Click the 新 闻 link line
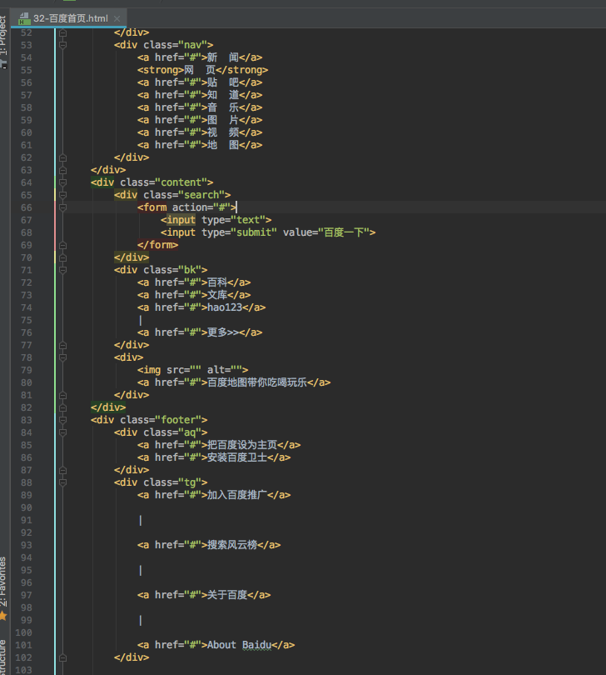 [200, 57]
